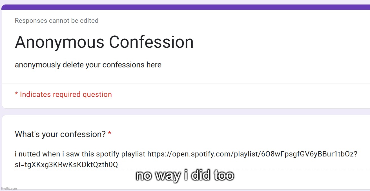Select the description "anonymously delete your confessions here"
Image resolution: width=370 pixels, height=191 pixels.
[x=88, y=65]
